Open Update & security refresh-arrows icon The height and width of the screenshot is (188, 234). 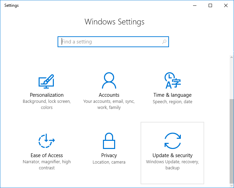click(173, 141)
